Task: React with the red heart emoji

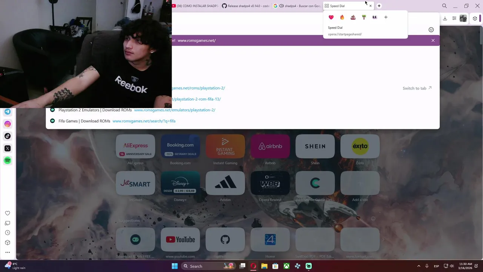Action: coord(331,17)
